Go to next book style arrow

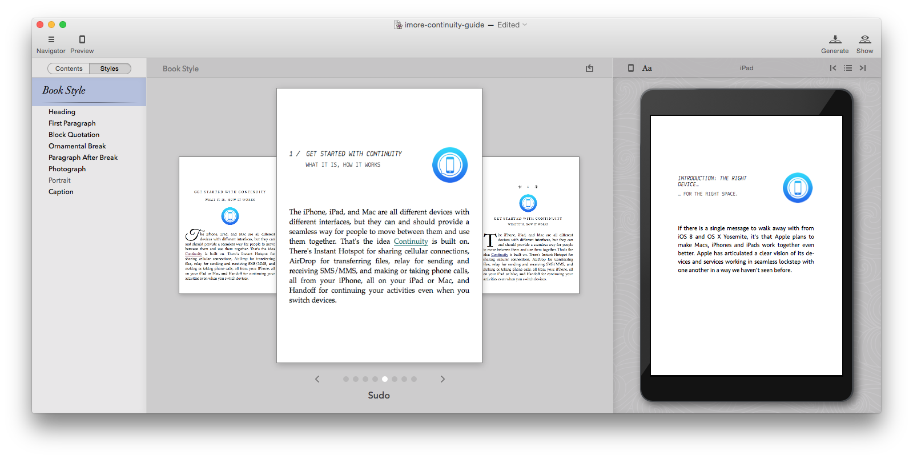tap(443, 379)
